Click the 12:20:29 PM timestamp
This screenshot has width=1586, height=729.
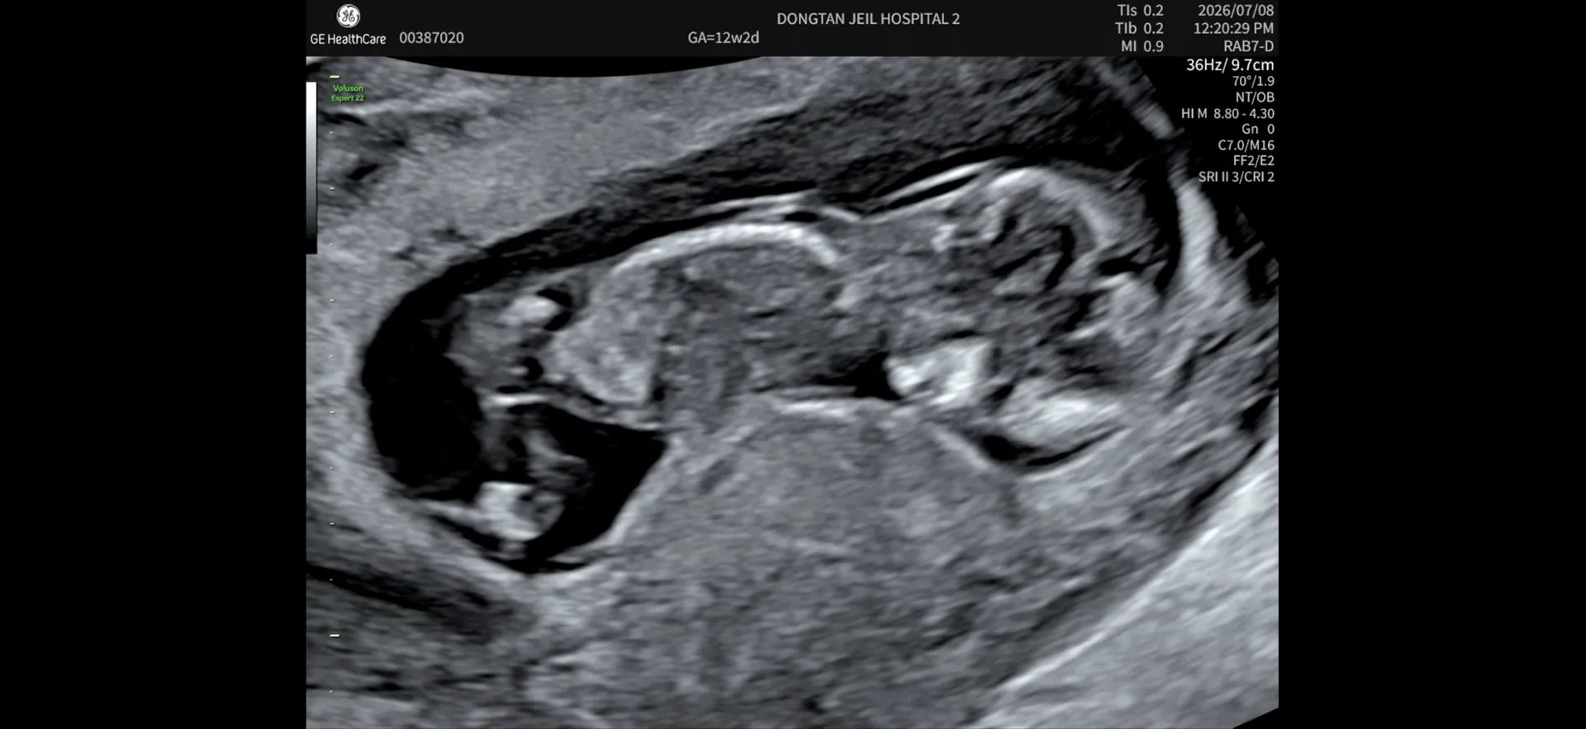click(x=1233, y=28)
